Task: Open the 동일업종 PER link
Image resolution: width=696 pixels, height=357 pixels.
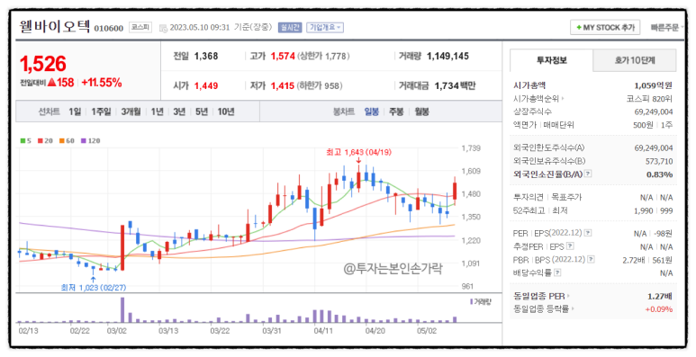Action: coord(542,295)
